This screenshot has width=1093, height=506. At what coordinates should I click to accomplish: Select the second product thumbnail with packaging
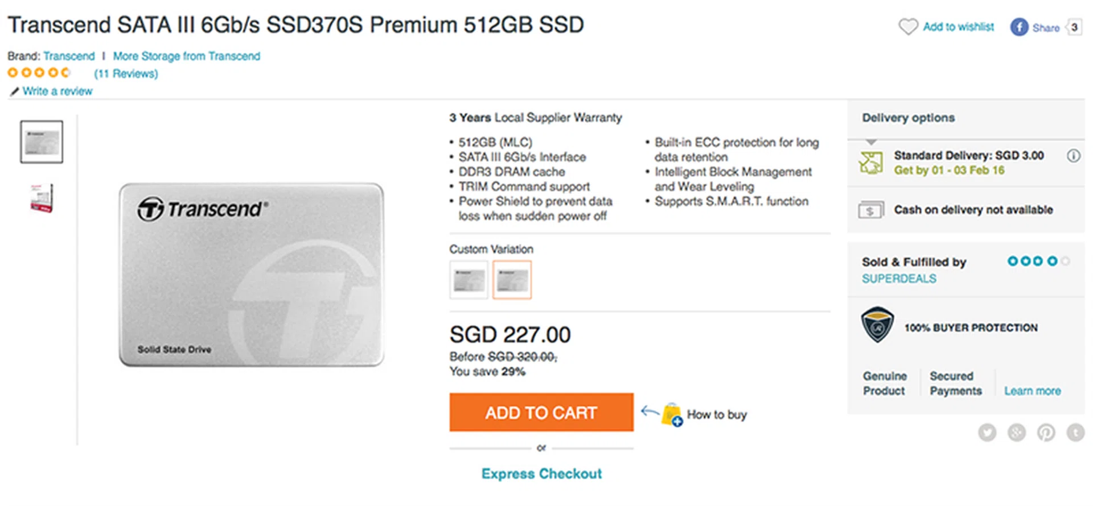(42, 198)
